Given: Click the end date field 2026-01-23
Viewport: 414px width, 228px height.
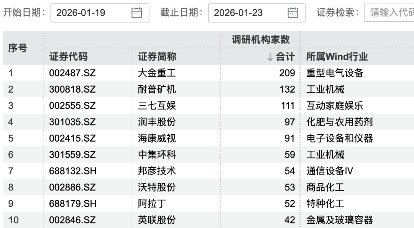Looking at the screenshot, I should point(245,13).
